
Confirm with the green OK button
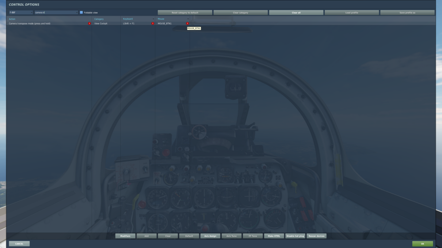(423, 244)
